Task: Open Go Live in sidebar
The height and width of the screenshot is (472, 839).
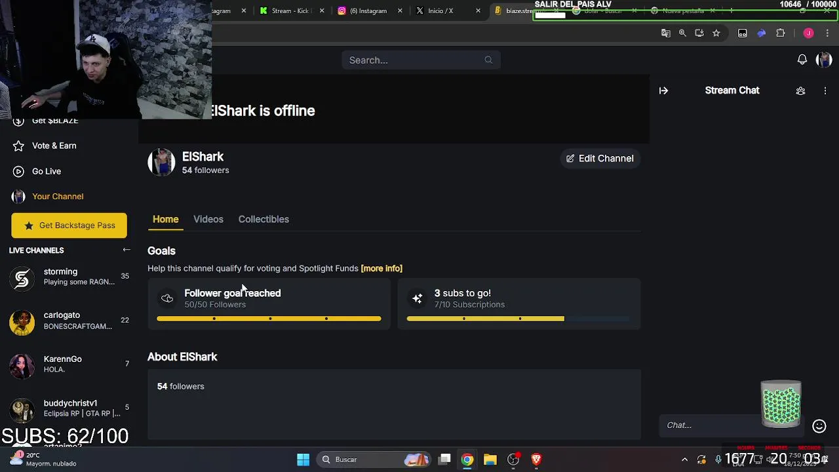Action: pyautogui.click(x=46, y=171)
